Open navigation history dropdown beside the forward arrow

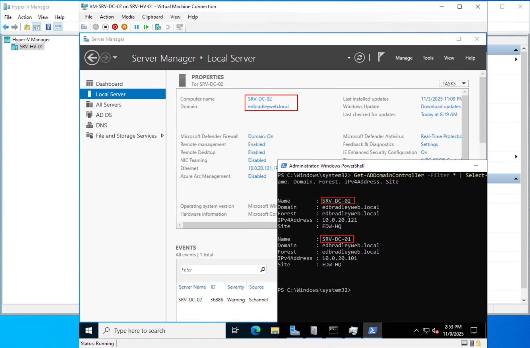coord(115,57)
